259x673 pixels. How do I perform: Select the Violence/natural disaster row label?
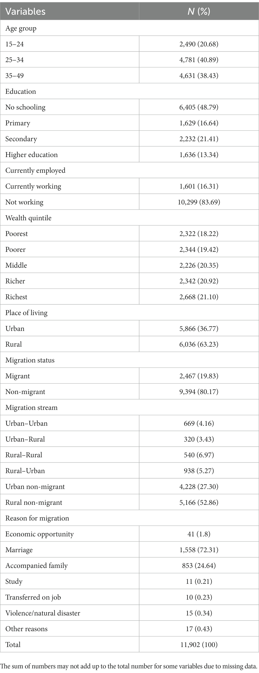pyautogui.click(x=43, y=613)
